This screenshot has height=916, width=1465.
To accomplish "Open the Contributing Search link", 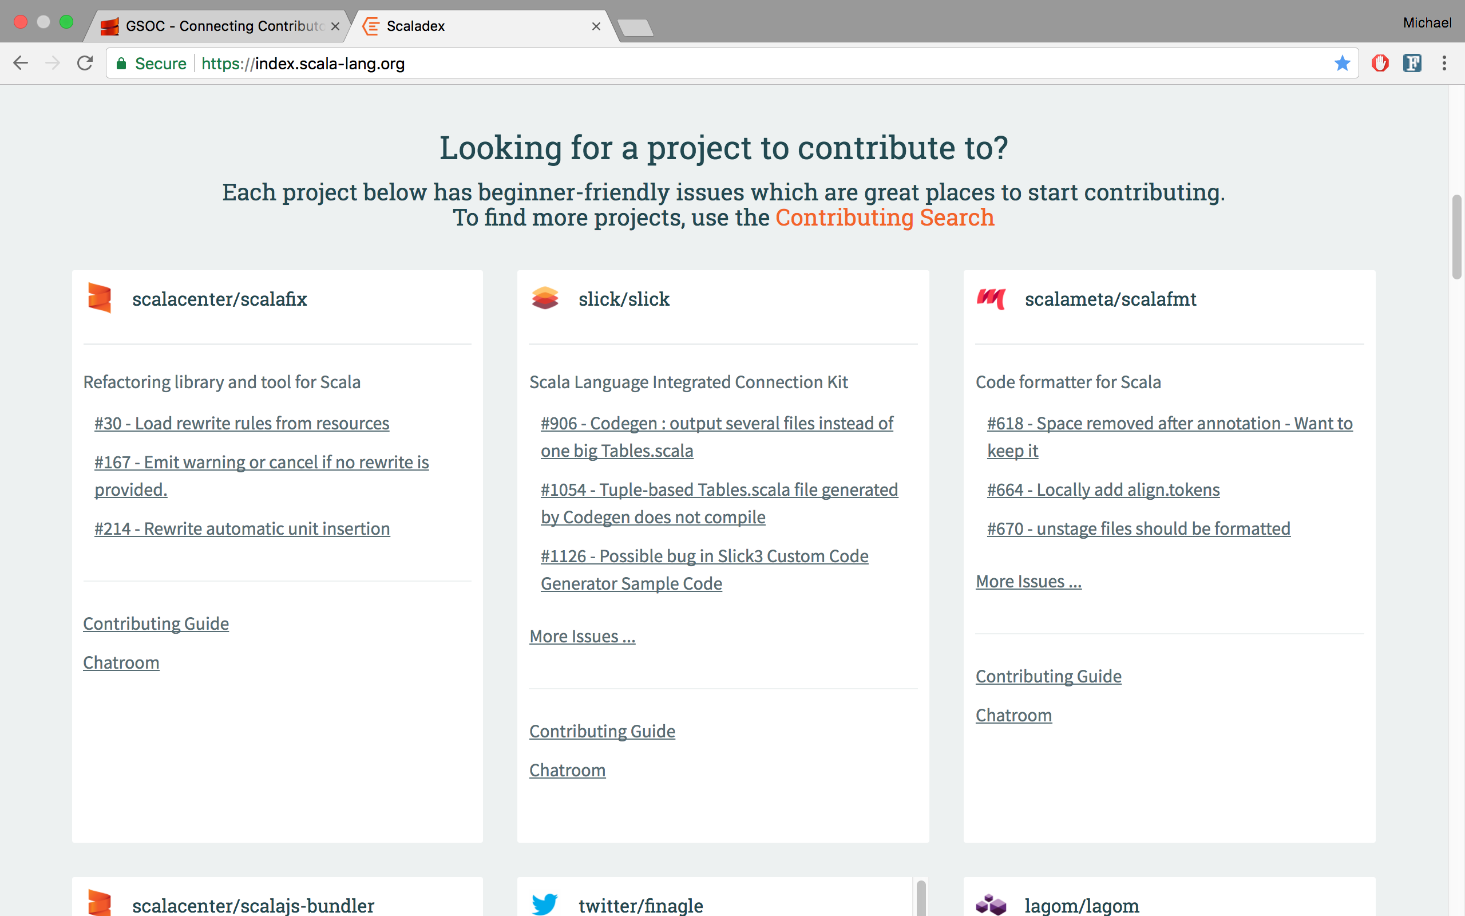I will click(884, 218).
